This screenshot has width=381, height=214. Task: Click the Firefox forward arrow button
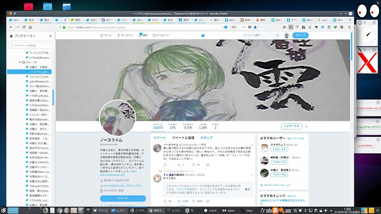click(x=17, y=27)
